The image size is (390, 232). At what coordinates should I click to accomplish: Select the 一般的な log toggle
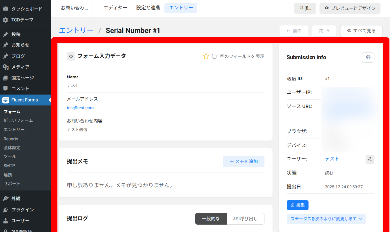click(211, 219)
